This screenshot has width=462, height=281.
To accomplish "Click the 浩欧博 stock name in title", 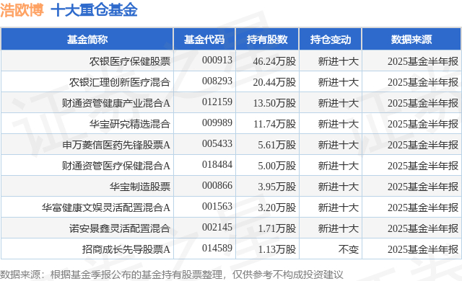I will (x=22, y=10).
